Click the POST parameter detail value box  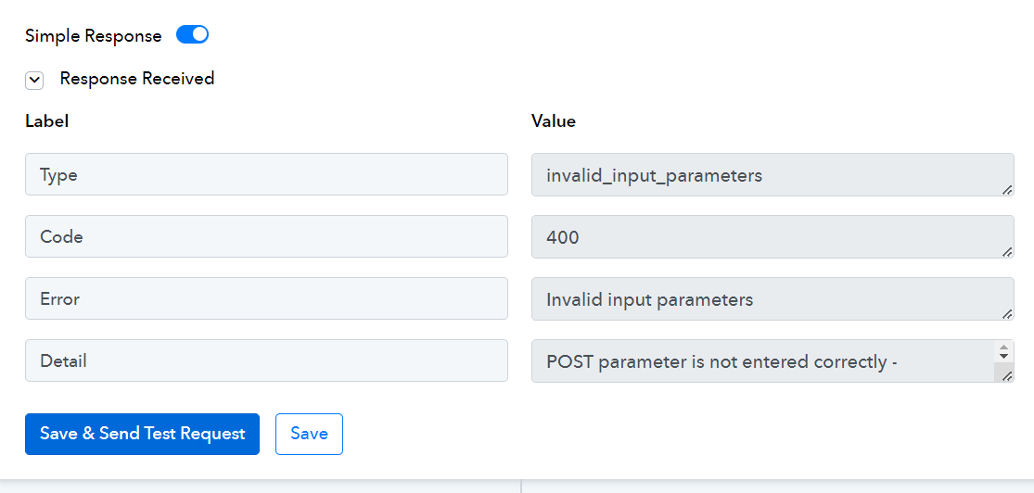pos(765,360)
